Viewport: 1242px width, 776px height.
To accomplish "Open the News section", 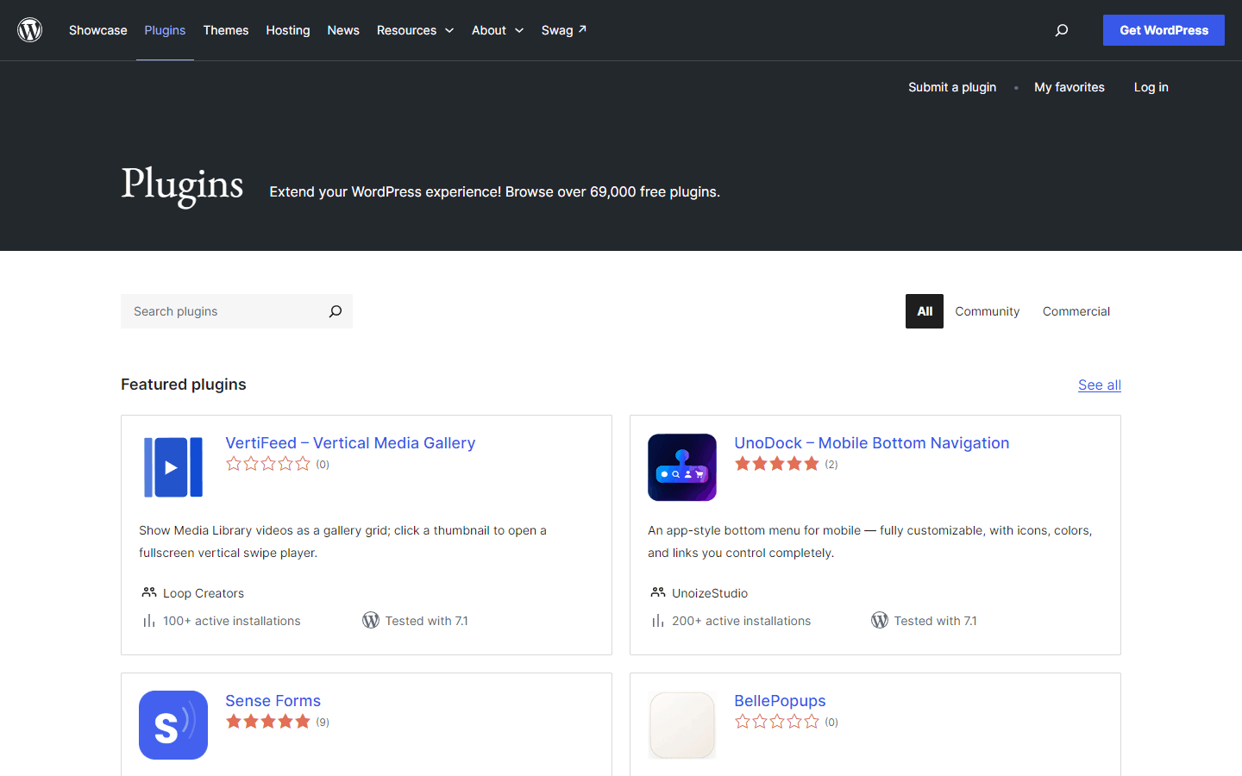I will pos(343,30).
